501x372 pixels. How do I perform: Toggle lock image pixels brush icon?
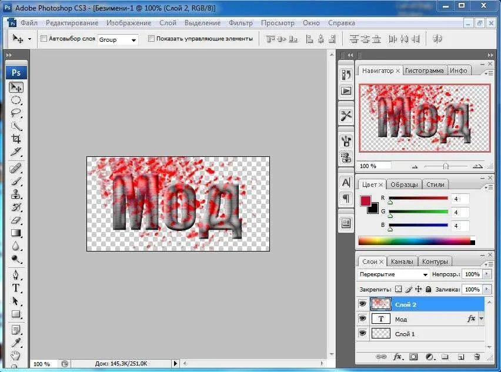tap(408, 289)
